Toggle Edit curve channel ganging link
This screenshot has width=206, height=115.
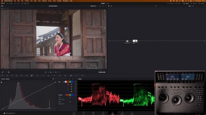(x=64, y=82)
